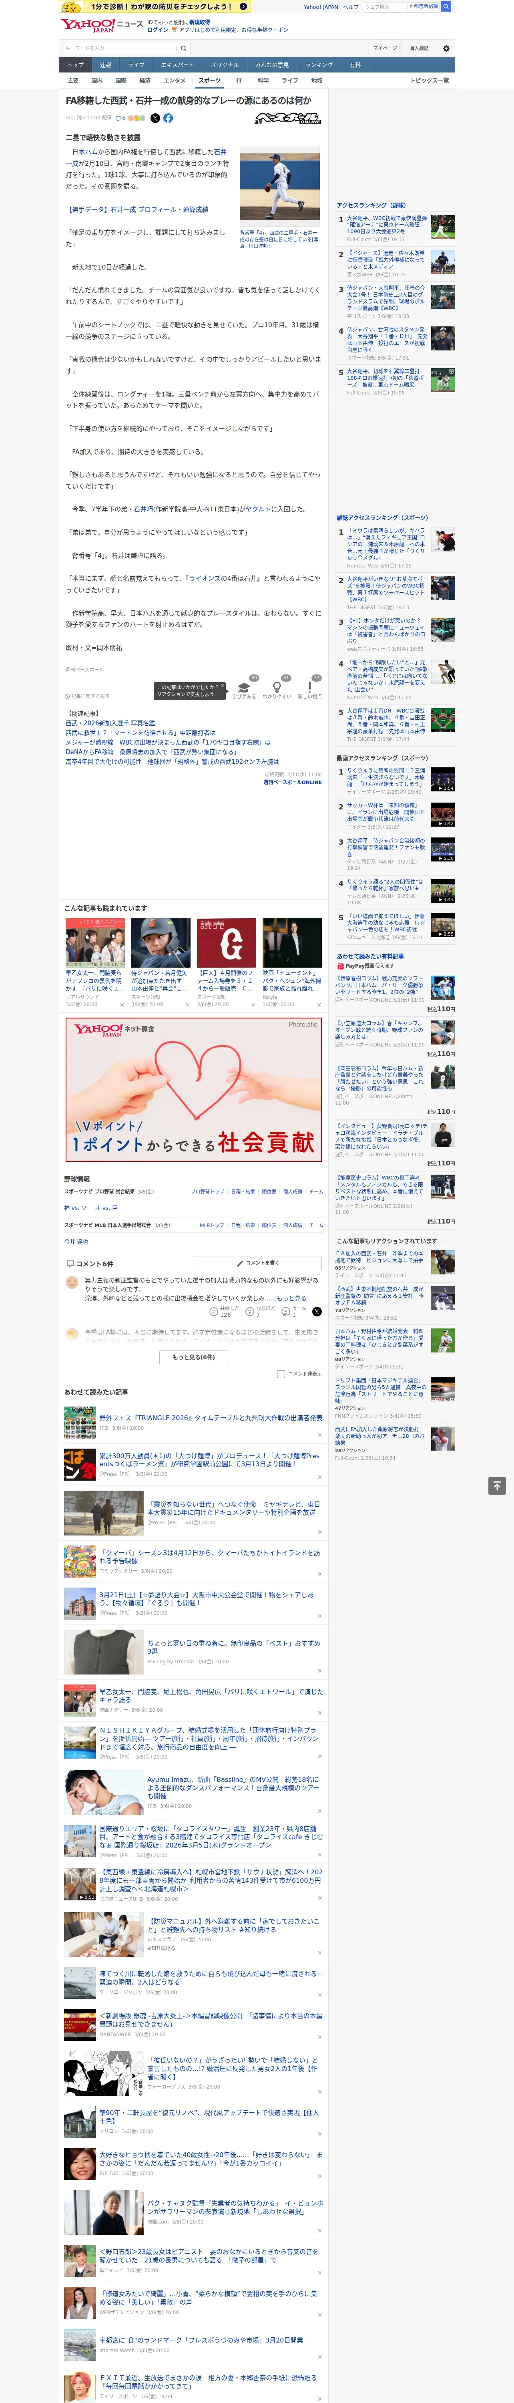The width and height of the screenshot is (514, 2403).
Task: Select the ライブ tab in dark bar
Action: (x=136, y=64)
